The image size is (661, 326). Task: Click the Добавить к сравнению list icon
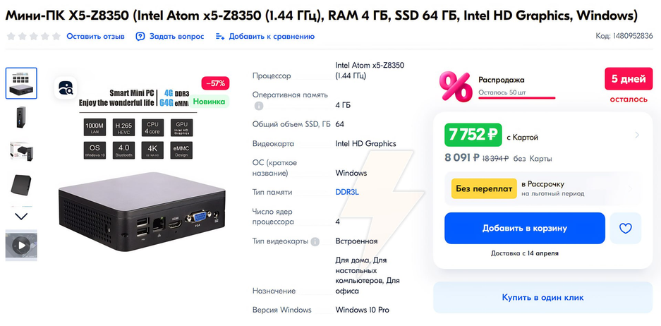(x=220, y=36)
